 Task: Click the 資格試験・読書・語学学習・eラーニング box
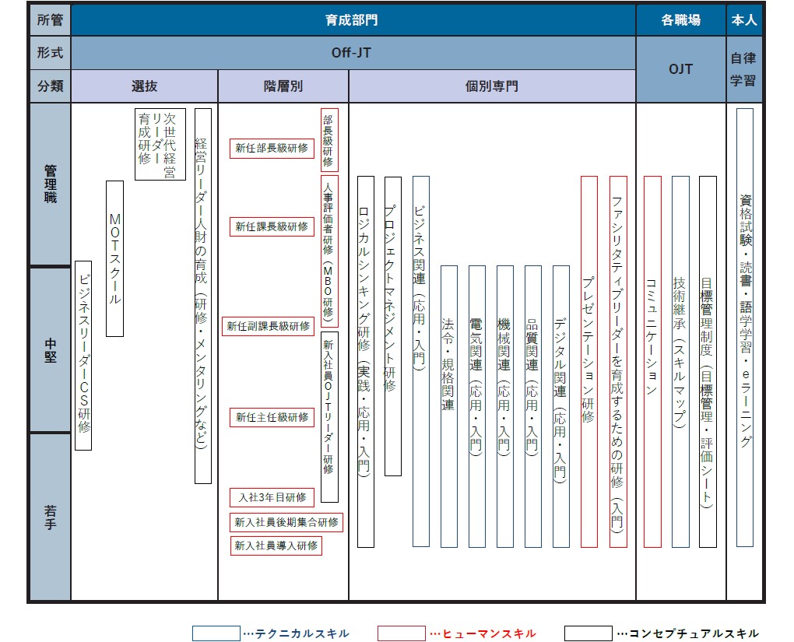(744, 328)
